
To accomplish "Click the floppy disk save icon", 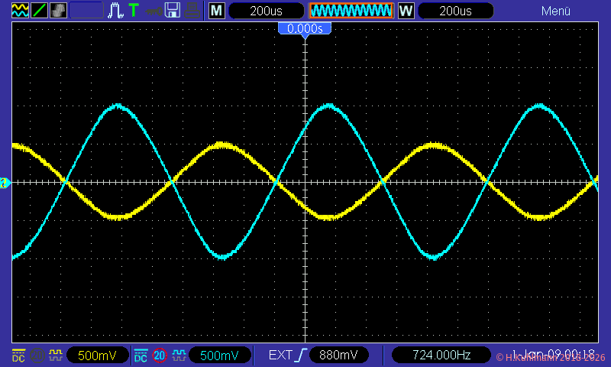I will [x=173, y=11].
